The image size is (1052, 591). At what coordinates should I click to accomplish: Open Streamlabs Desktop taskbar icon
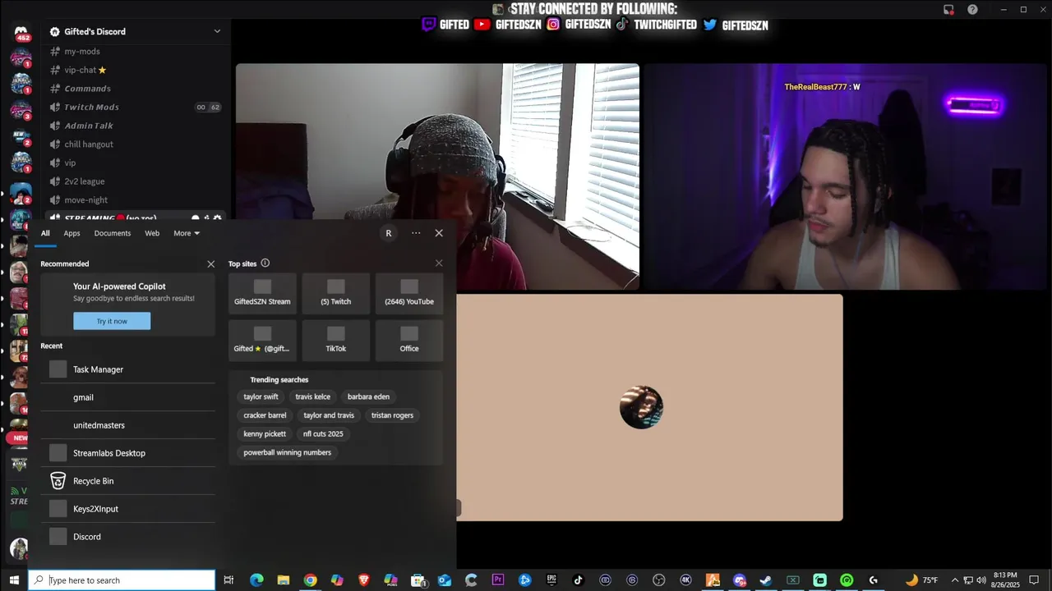point(820,580)
